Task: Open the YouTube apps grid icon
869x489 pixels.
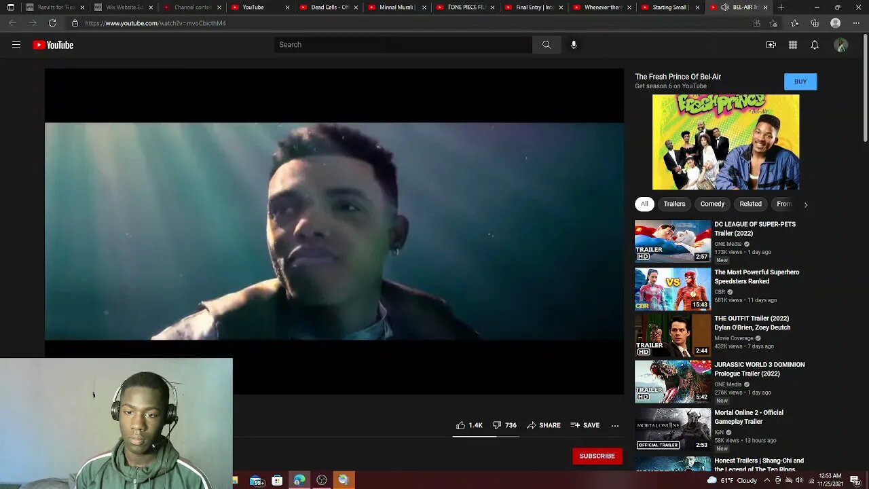Action: coord(793,45)
